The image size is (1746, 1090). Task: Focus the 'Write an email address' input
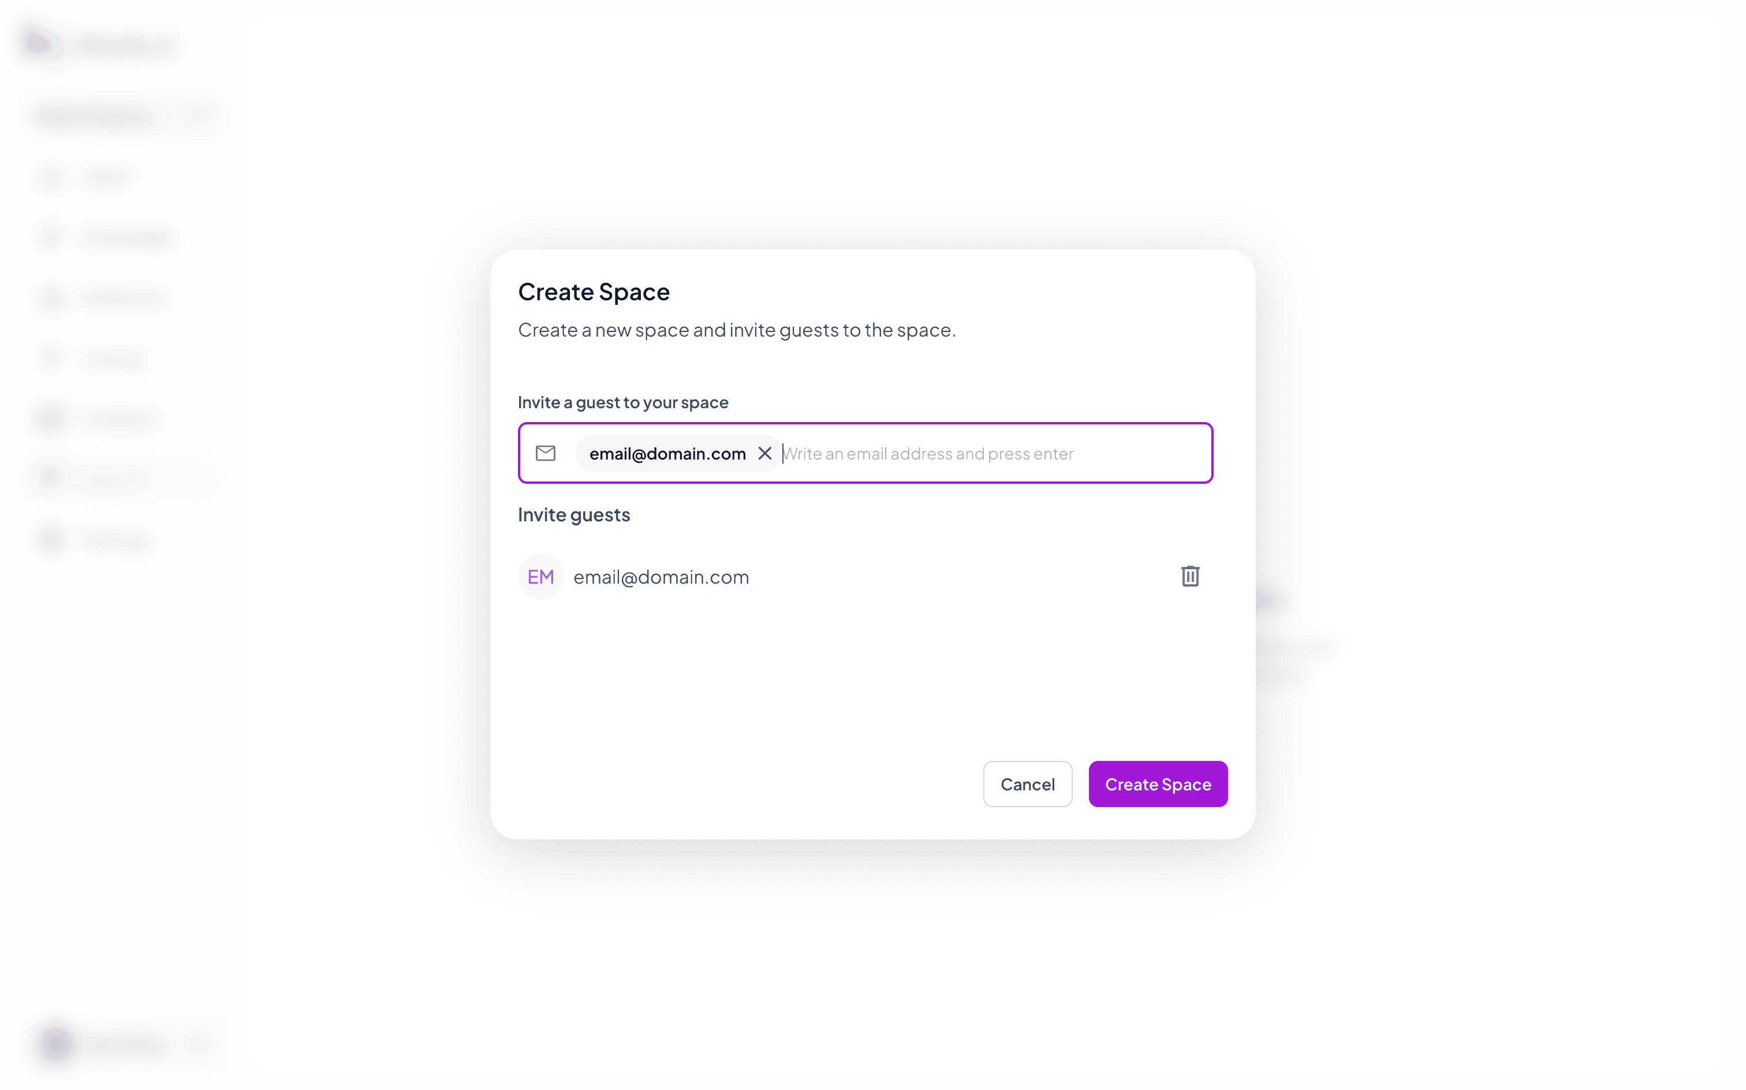(995, 453)
